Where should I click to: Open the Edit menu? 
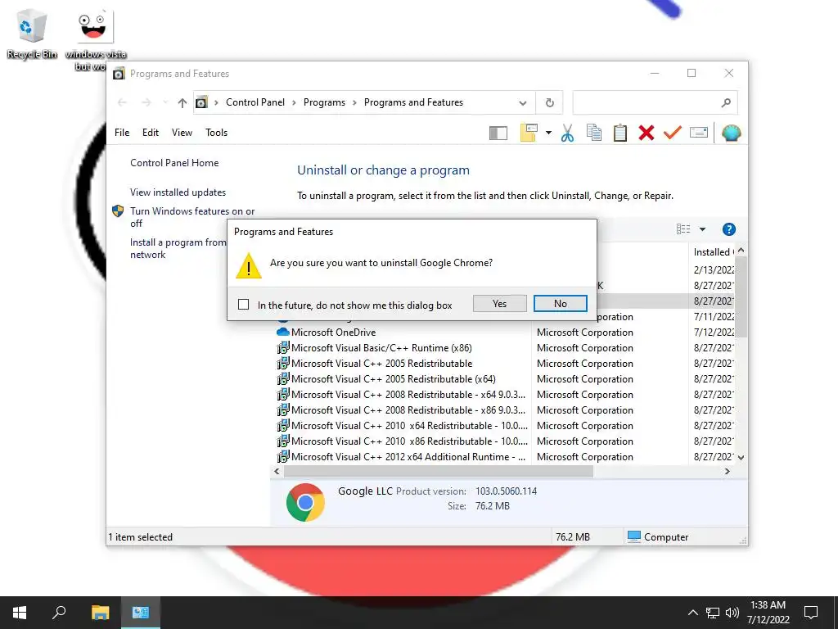151,133
